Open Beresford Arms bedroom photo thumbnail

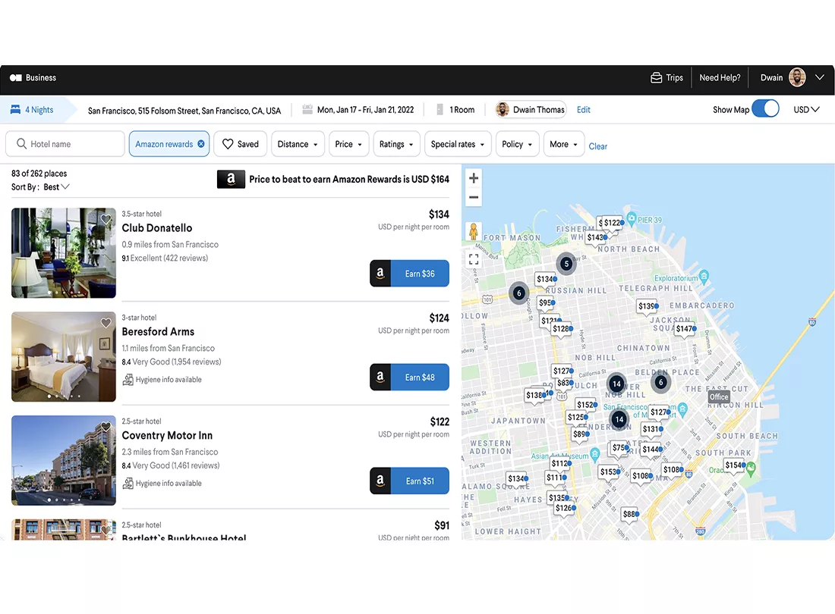[64, 356]
